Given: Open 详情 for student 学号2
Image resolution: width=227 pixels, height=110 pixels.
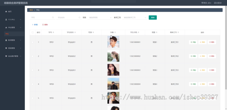Looking at the screenshot, I should (193, 56).
